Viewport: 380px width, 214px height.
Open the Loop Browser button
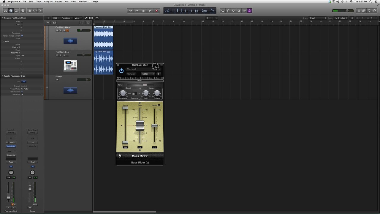point(369,11)
